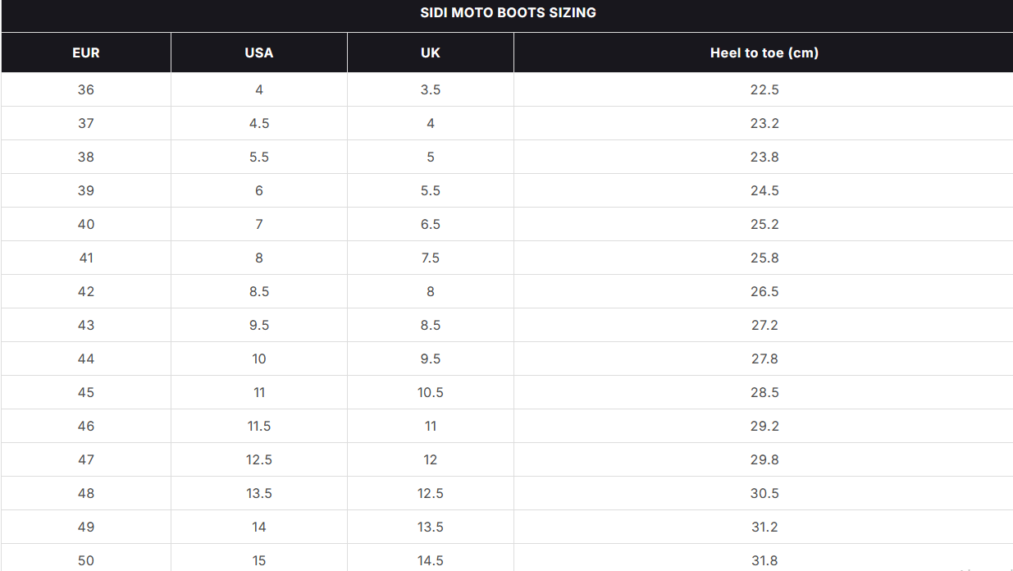Click USA size 14 in EUR 49 row
Screen dimensions: 1013x571
(259, 527)
